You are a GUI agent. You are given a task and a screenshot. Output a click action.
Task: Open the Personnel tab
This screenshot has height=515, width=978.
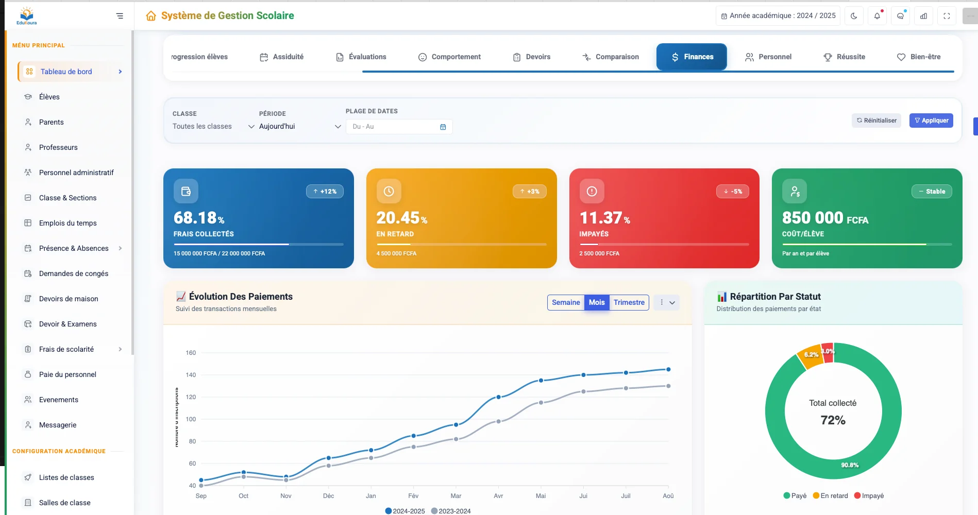[768, 57]
